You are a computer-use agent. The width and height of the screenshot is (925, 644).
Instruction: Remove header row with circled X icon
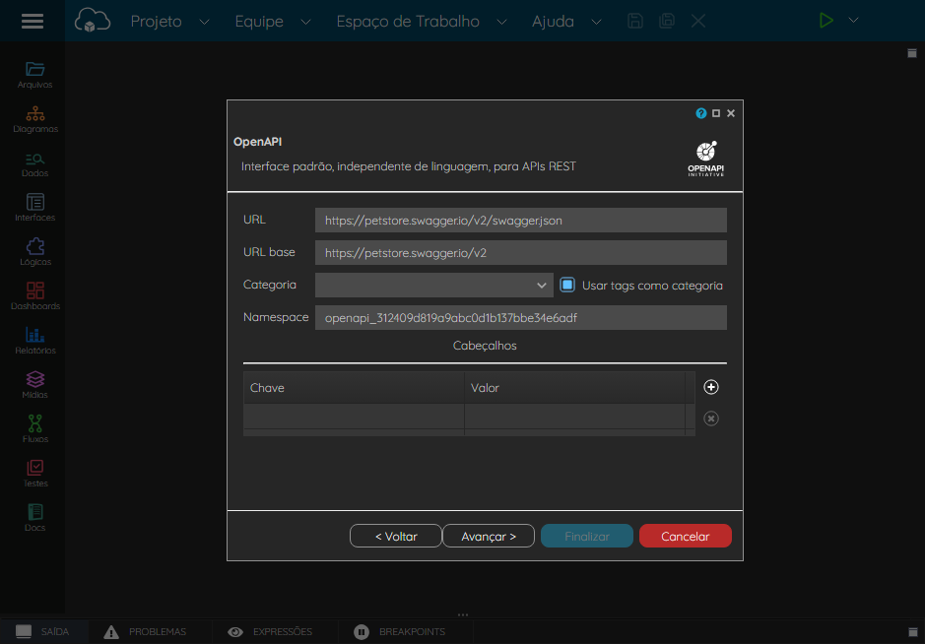pos(711,419)
